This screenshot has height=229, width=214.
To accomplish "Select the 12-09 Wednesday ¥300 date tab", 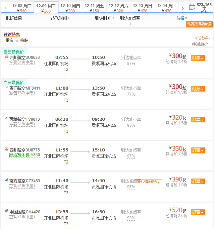I will (x=46, y=7).
